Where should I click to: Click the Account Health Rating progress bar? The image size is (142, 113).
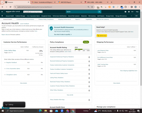82,49
